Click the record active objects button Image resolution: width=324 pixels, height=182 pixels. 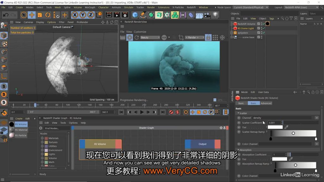click(171, 112)
